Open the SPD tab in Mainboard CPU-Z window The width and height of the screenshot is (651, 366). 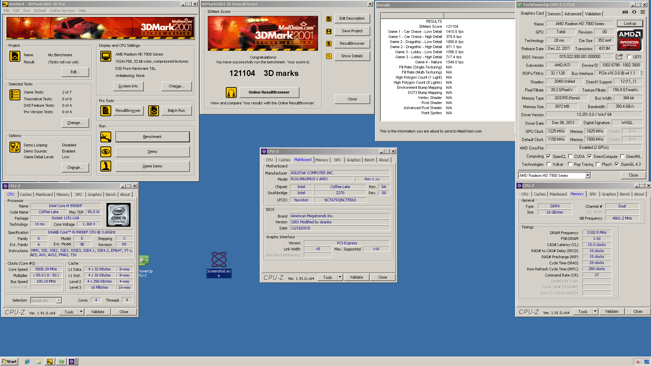click(337, 160)
